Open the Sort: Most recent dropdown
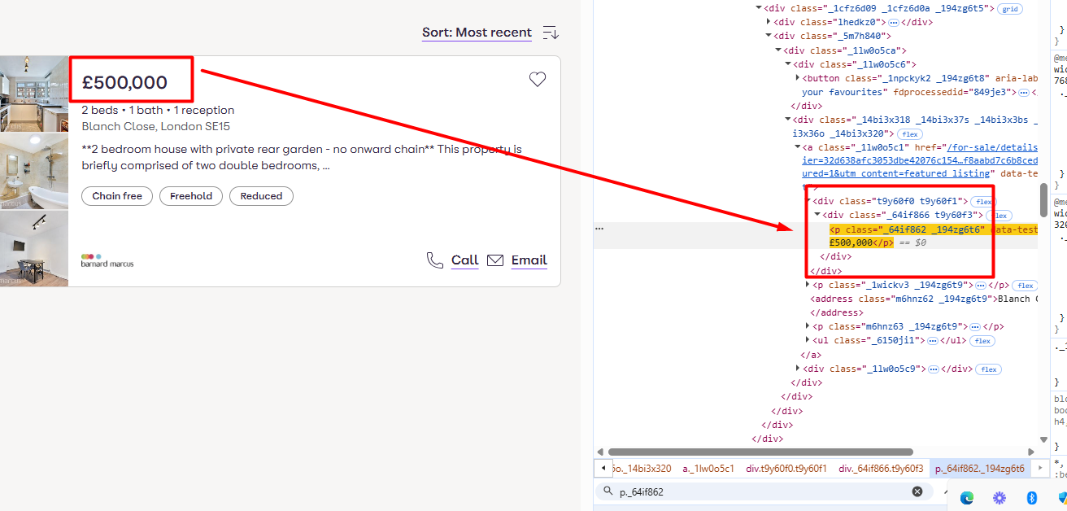Image resolution: width=1067 pixels, height=511 pixels. click(x=477, y=33)
